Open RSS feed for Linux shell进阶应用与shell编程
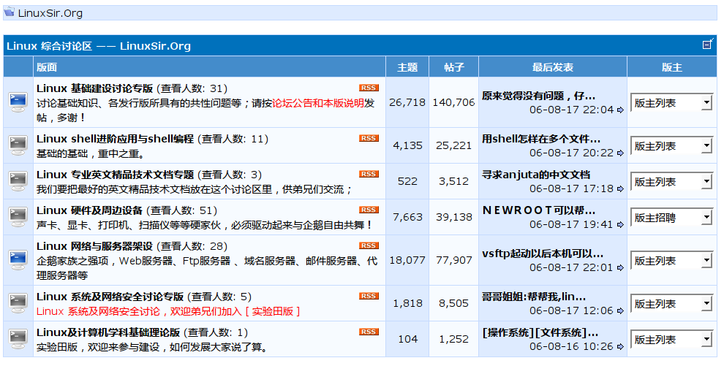The height and width of the screenshot is (366, 724). [x=369, y=138]
